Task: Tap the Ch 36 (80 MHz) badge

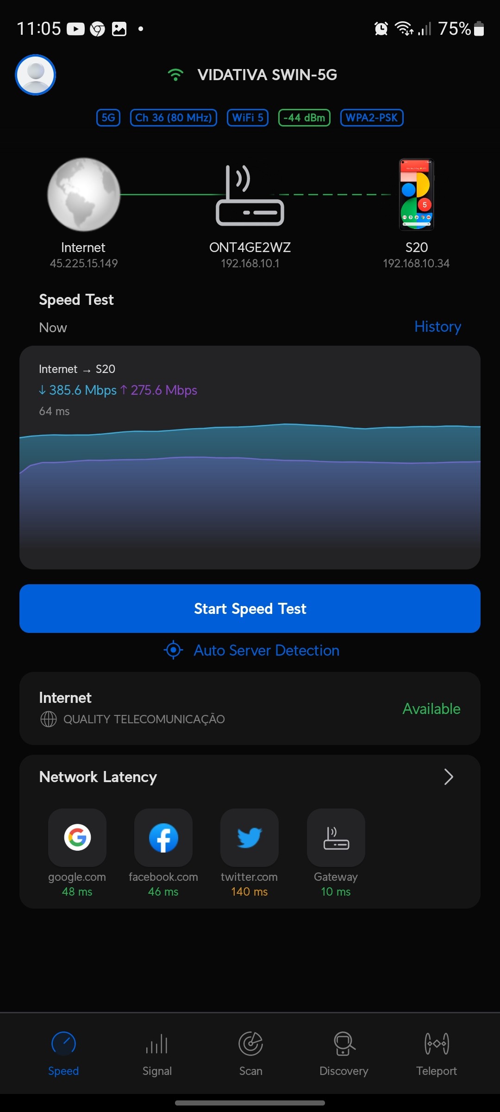Action: [x=174, y=118]
